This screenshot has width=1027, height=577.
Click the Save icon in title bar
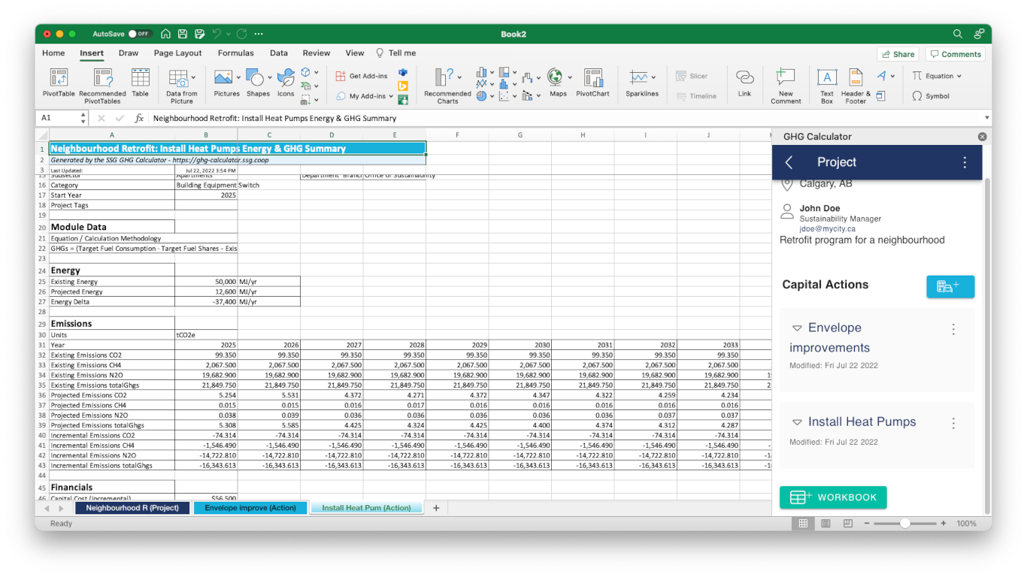[x=183, y=34]
